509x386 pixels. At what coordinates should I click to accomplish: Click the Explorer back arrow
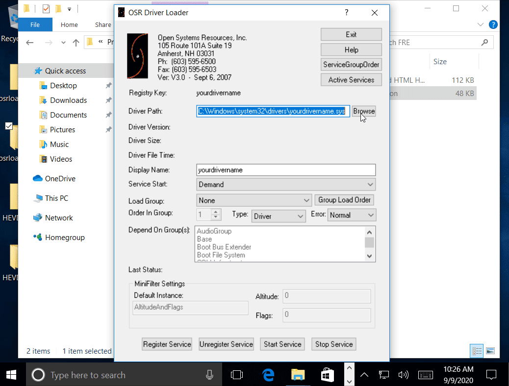[x=30, y=43]
